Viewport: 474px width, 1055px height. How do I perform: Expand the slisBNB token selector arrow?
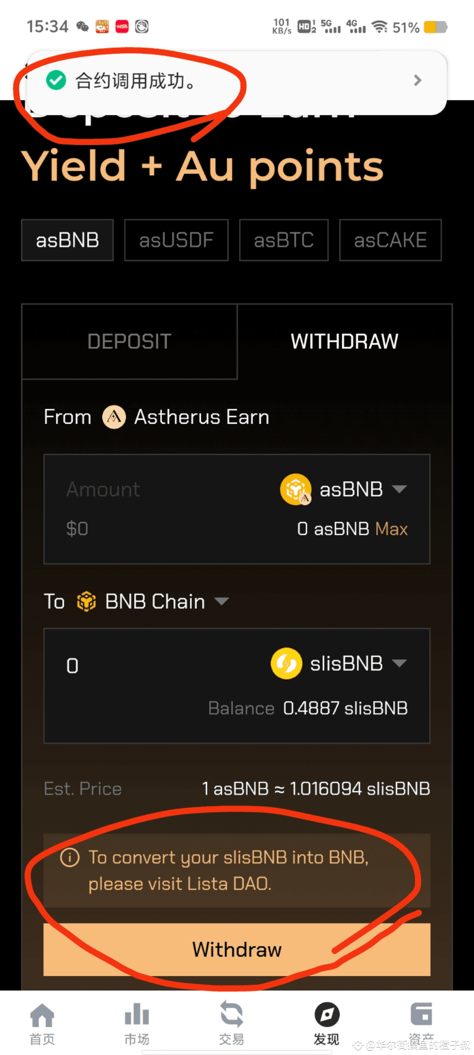pos(399,663)
